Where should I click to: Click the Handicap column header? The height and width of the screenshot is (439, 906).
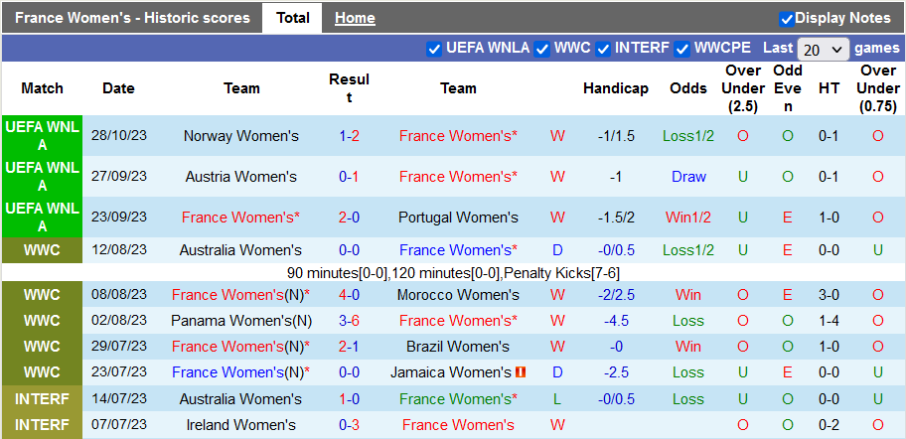click(616, 88)
